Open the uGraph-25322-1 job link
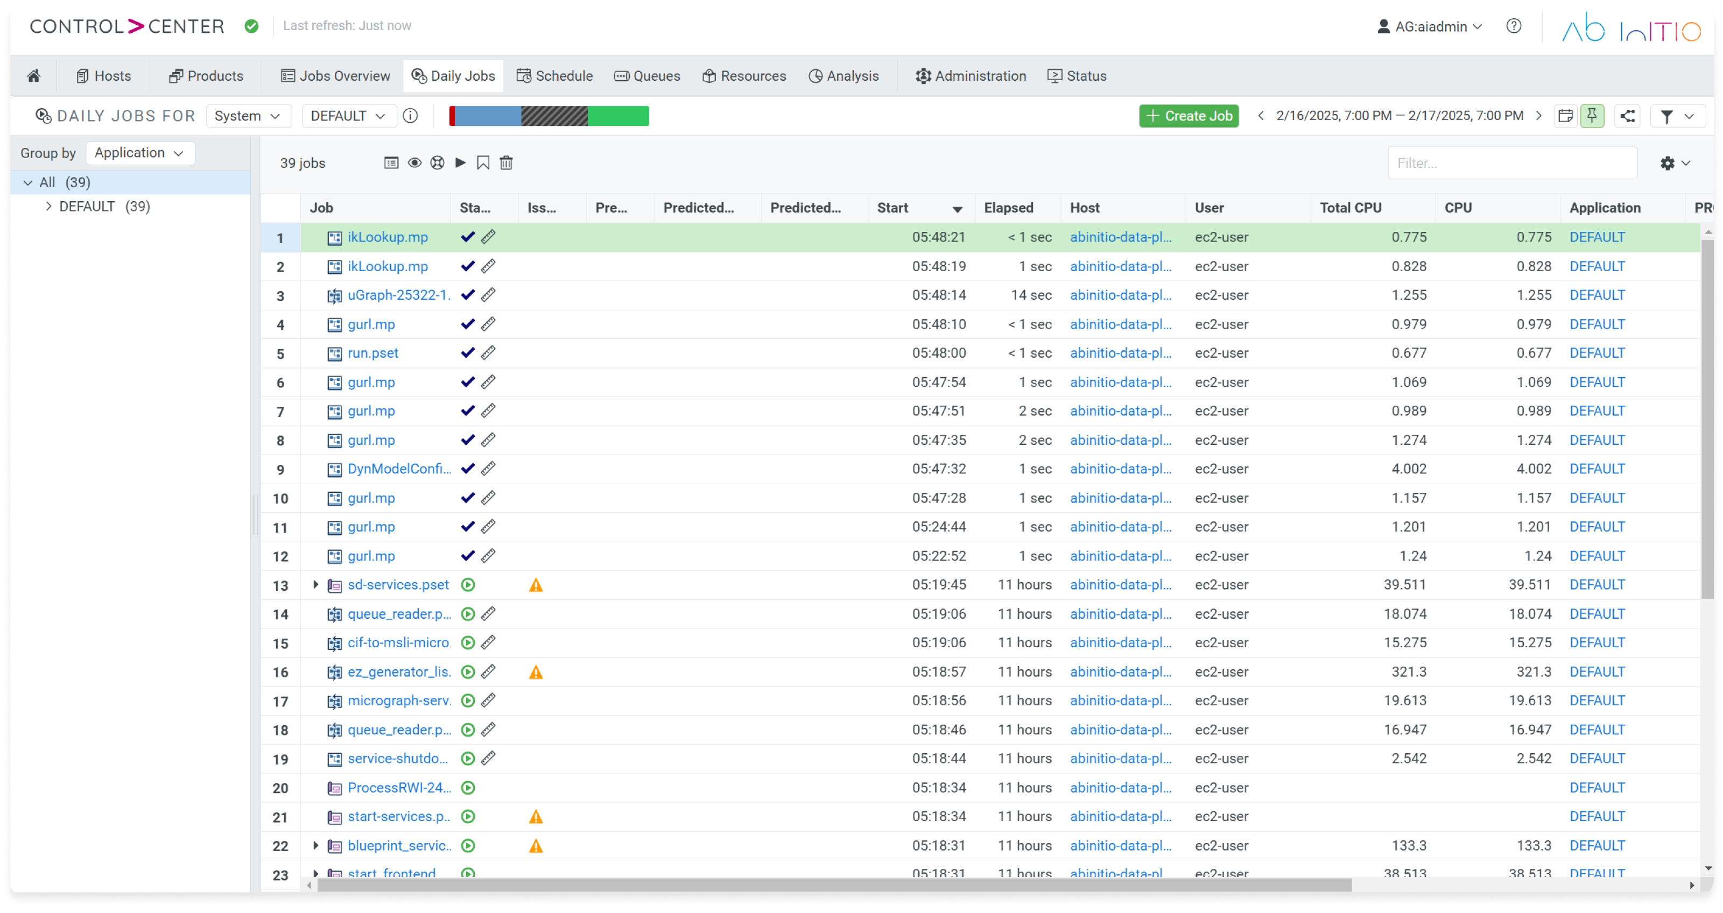Viewport: 1723px width, 913px height. pyautogui.click(x=399, y=295)
